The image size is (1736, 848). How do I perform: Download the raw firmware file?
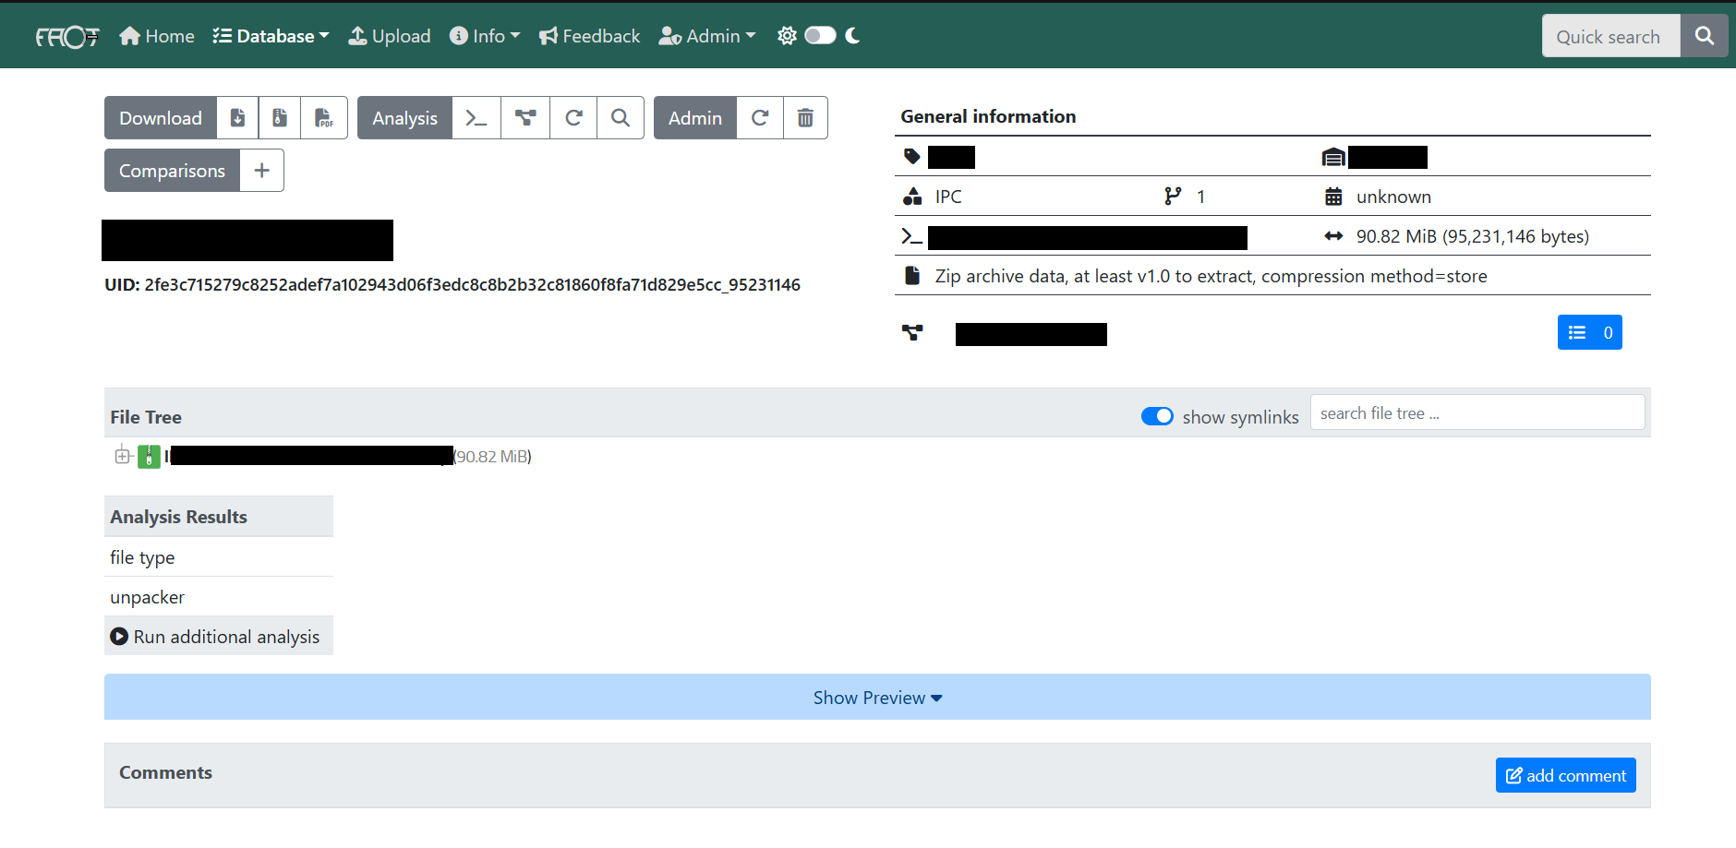coord(237,118)
